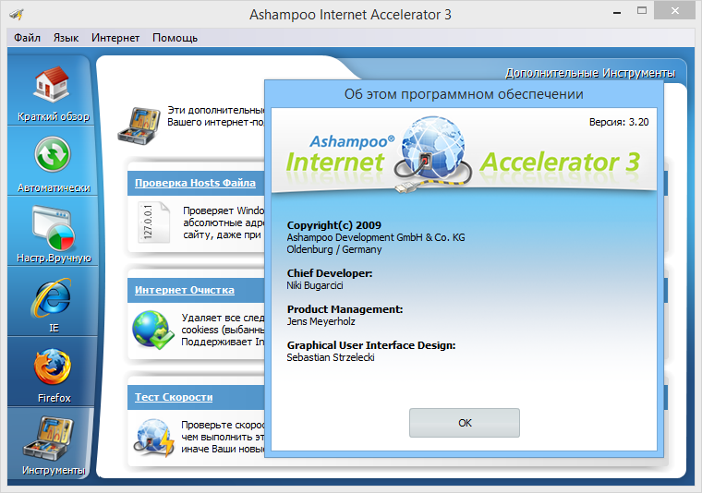Click the globe logo in About dialog
Viewport: 702px width, 493px height.
[x=432, y=154]
